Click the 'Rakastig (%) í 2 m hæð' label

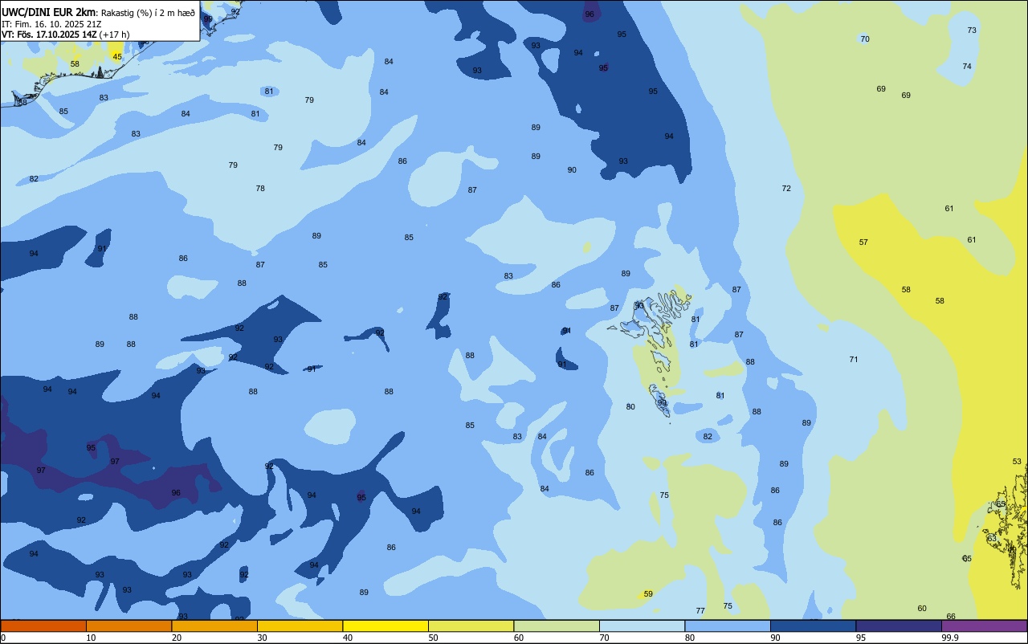pyautogui.click(x=148, y=12)
